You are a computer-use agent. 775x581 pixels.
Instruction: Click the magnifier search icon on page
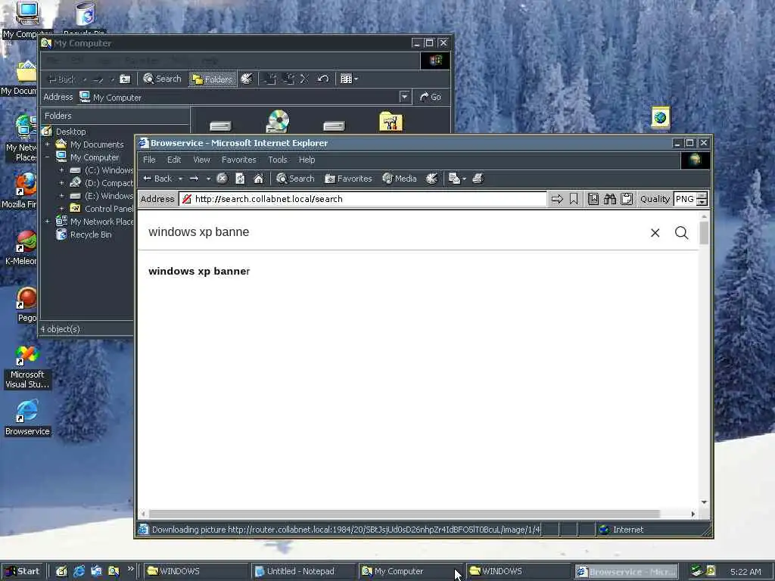click(682, 233)
